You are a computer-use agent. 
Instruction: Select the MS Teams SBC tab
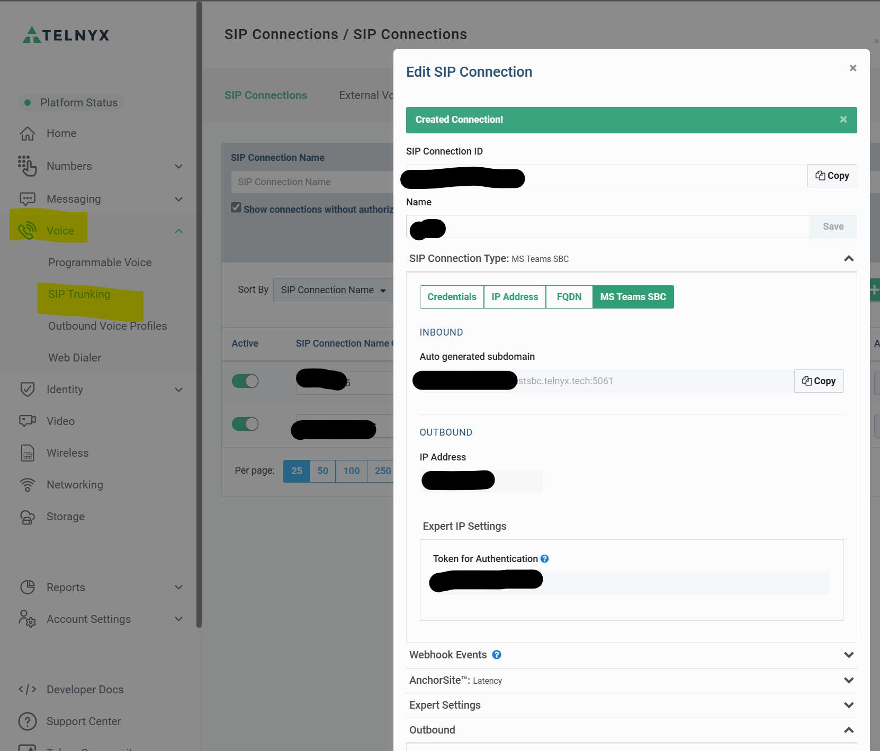point(633,297)
